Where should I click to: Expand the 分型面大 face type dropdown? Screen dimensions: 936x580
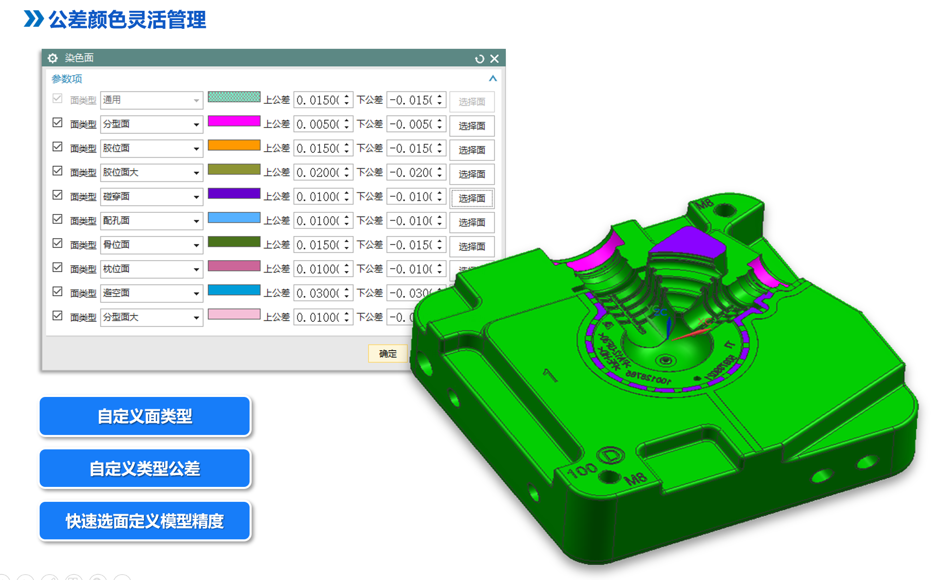(196, 318)
